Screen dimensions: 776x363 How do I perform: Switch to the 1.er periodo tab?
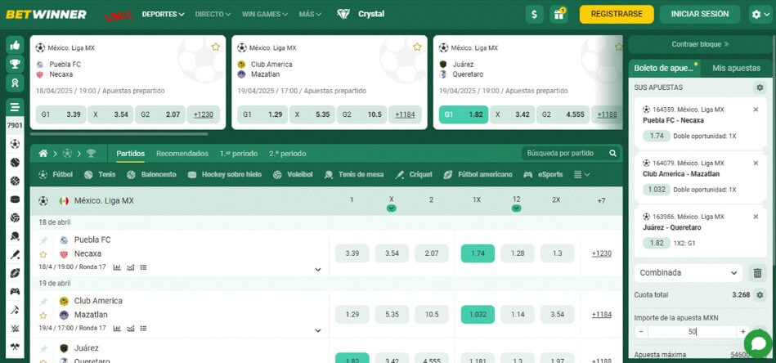click(x=239, y=154)
